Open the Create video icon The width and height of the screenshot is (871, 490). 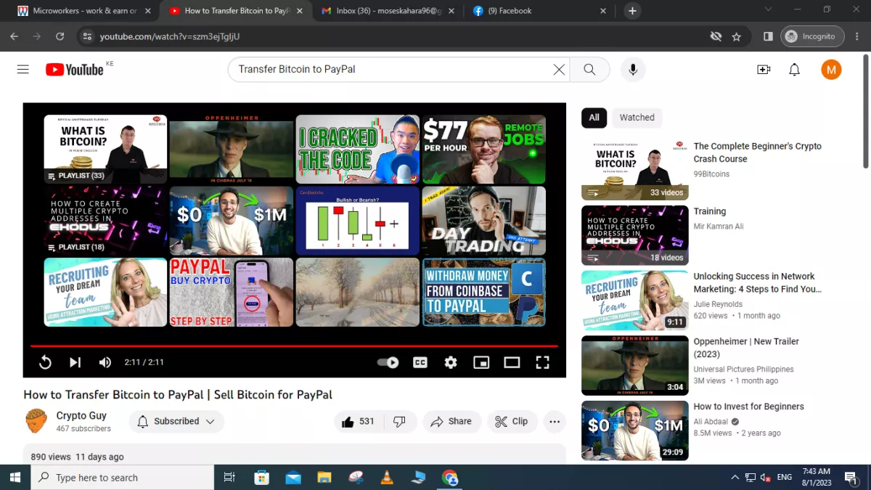[764, 70]
